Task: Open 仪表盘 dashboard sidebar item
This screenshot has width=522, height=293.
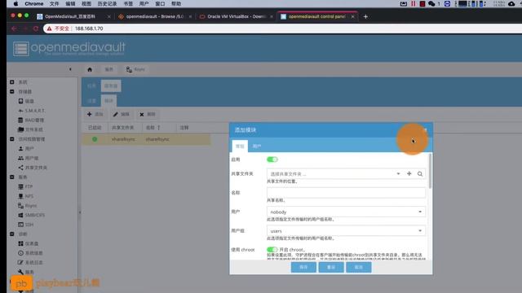Action: pos(29,243)
